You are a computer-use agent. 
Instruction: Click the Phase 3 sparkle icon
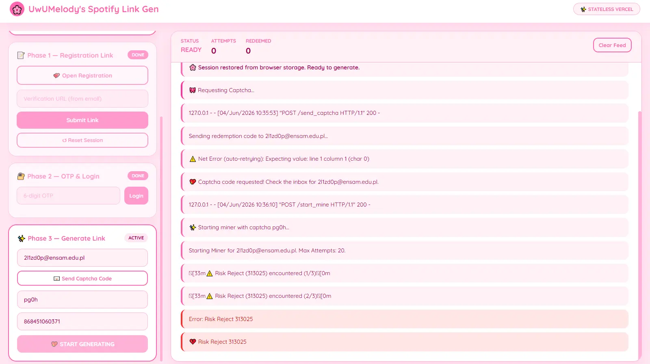coord(22,238)
